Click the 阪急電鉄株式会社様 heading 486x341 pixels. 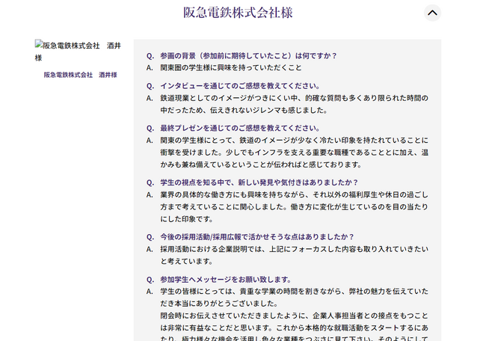(x=238, y=13)
